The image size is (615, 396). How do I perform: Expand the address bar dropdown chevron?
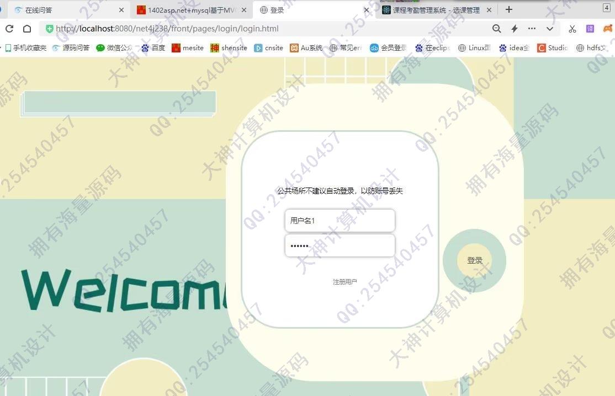click(x=550, y=29)
